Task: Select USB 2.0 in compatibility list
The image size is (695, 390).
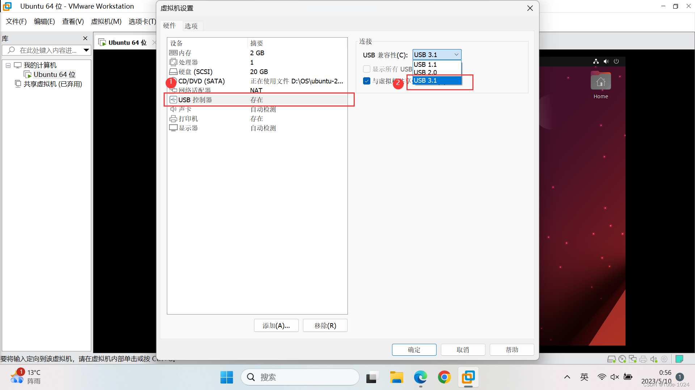Action: click(425, 72)
